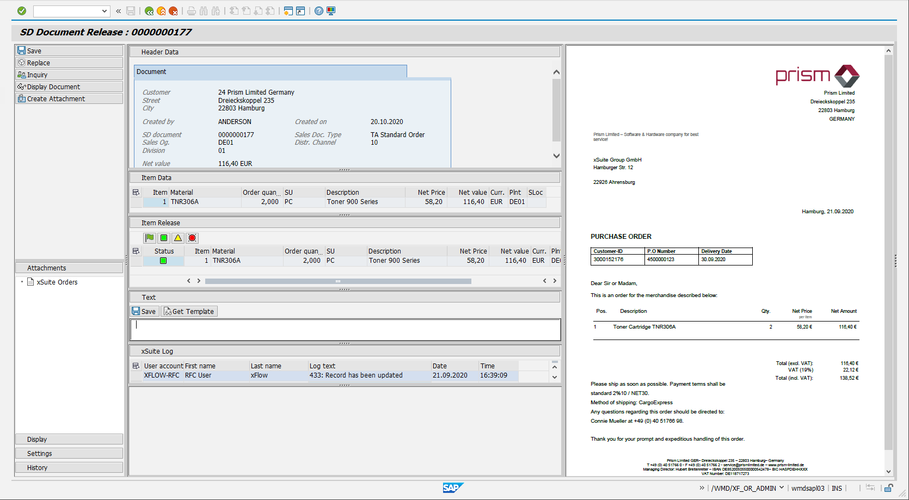909x500 pixels.
Task: Click the green Continue checkmark icon
Action: [x=22, y=10]
